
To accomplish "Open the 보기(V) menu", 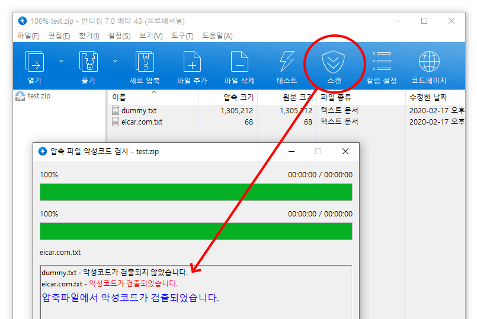I will (x=151, y=36).
